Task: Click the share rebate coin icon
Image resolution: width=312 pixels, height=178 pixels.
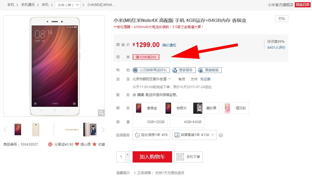Action: point(50,144)
